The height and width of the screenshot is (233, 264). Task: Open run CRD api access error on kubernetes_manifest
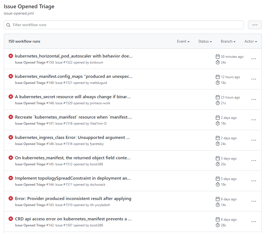coord(73,219)
